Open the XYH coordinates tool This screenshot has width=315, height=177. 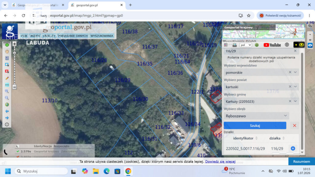click(x=7, y=85)
